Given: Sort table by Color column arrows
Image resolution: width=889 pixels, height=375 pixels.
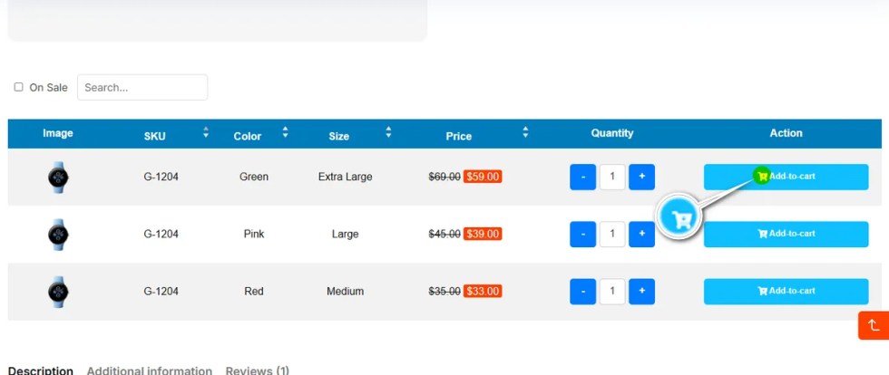Looking at the screenshot, I should (285, 132).
